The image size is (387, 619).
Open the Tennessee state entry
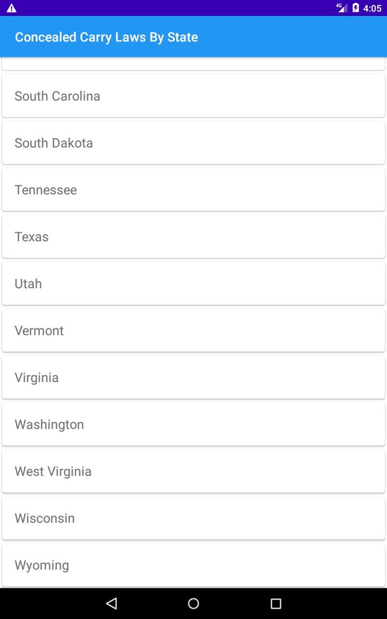click(x=193, y=190)
